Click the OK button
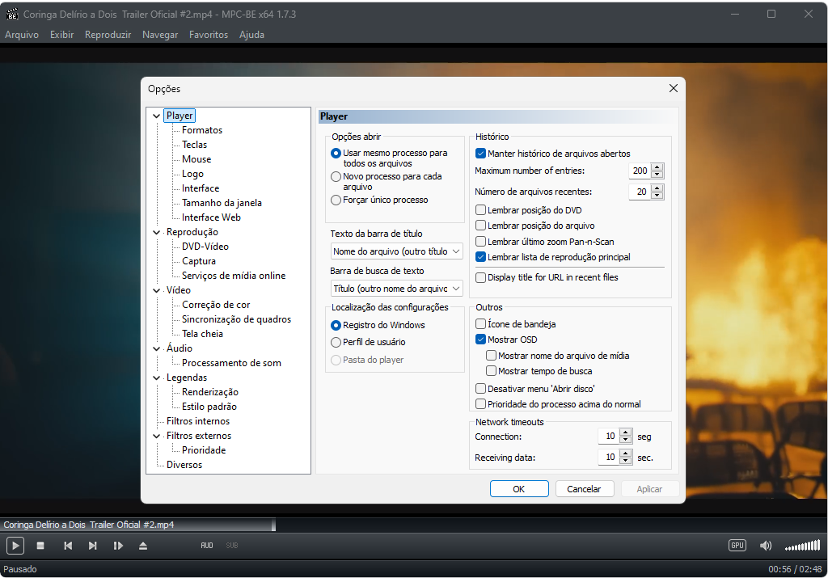828x578 pixels. (519, 489)
